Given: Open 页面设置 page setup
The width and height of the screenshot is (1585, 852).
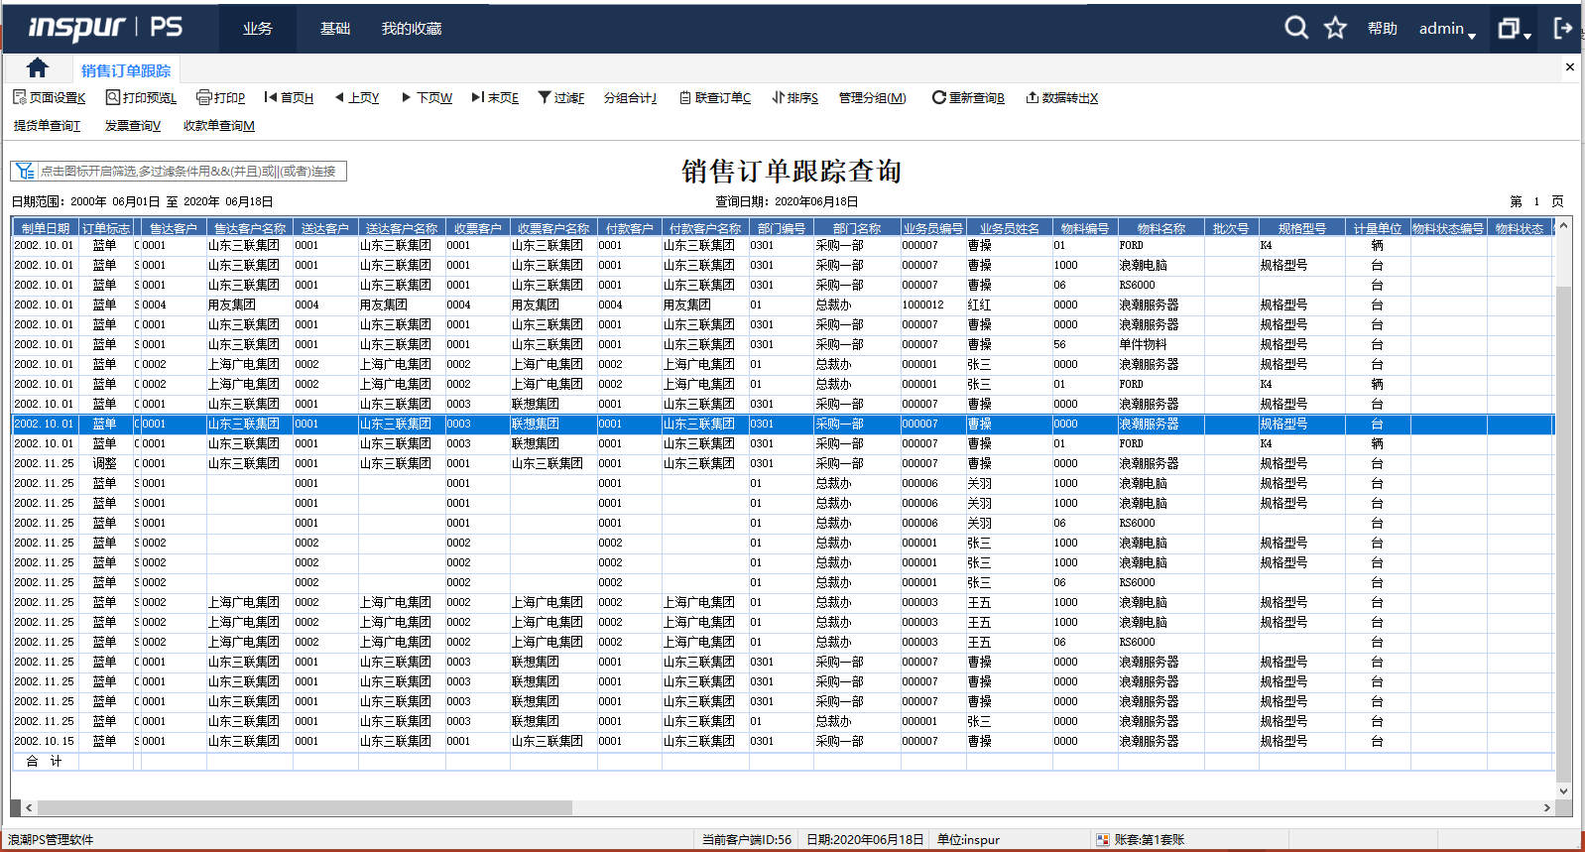Looking at the screenshot, I should (49, 97).
